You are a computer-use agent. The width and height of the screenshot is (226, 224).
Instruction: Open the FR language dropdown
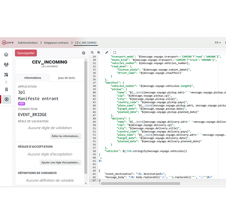click(x=218, y=43)
